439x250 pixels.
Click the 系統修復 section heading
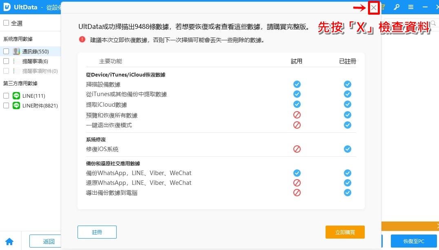[96, 139]
